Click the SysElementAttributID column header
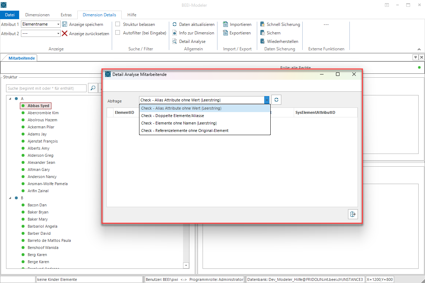 [x=325, y=112]
